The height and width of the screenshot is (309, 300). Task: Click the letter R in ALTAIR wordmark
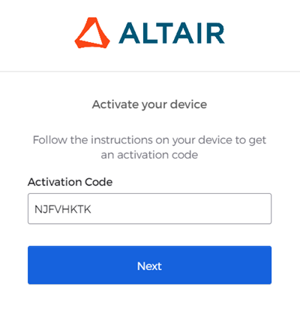[216, 33]
